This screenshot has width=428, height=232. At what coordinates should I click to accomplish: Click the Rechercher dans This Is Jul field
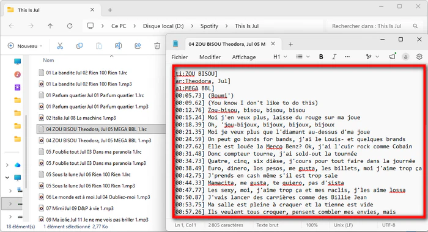(x=374, y=26)
